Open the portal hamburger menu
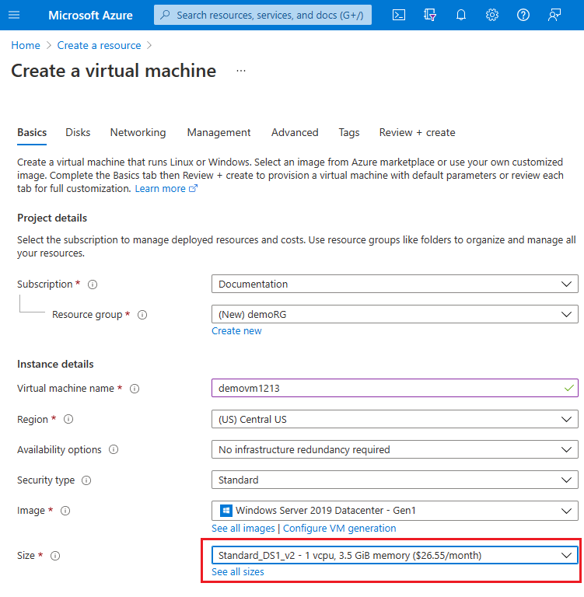 pyautogui.click(x=14, y=15)
